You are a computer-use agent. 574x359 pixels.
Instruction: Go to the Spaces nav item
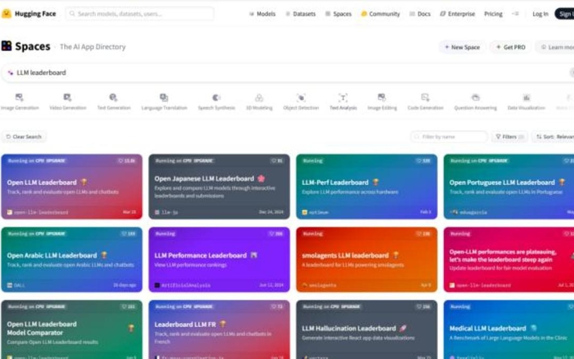coord(338,14)
